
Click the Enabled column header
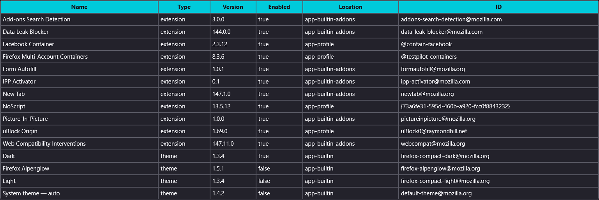[x=279, y=7]
